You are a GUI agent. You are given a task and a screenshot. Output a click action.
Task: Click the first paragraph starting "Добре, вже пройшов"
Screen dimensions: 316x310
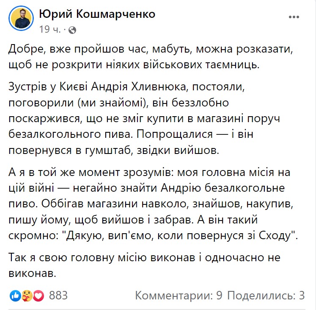(x=150, y=57)
